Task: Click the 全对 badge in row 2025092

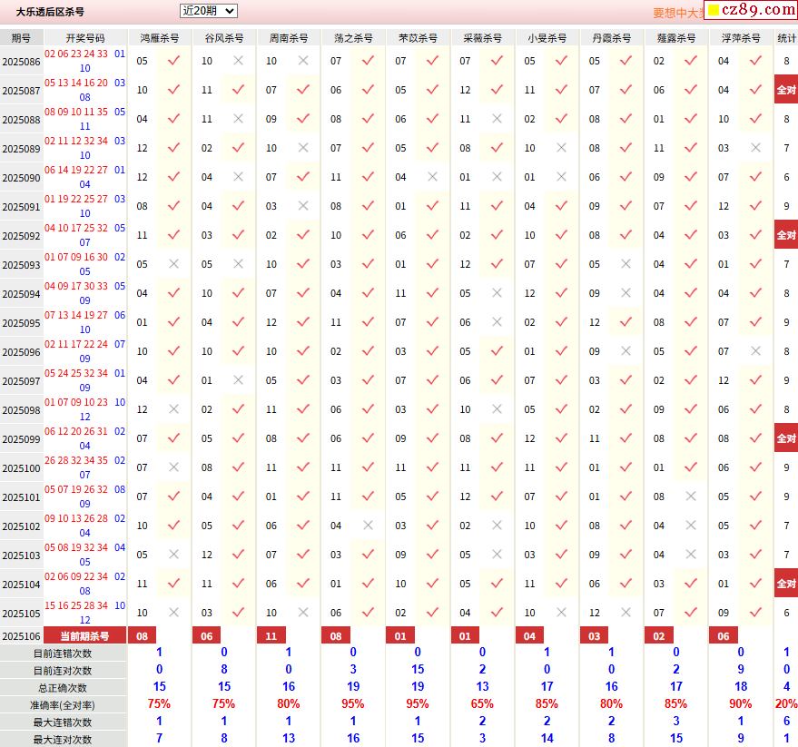Action: tap(786, 234)
